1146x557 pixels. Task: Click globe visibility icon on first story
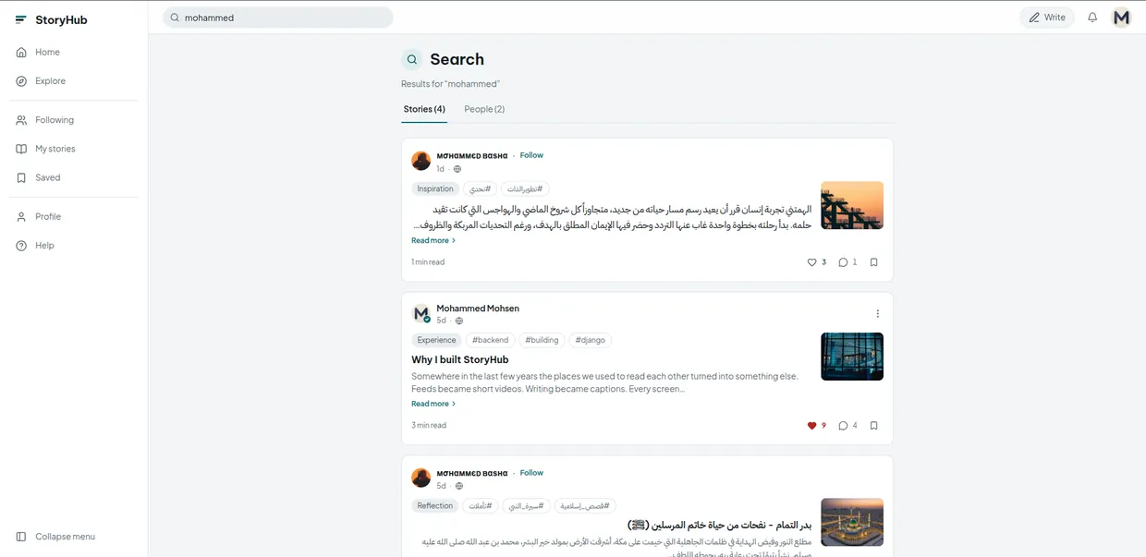[457, 169]
